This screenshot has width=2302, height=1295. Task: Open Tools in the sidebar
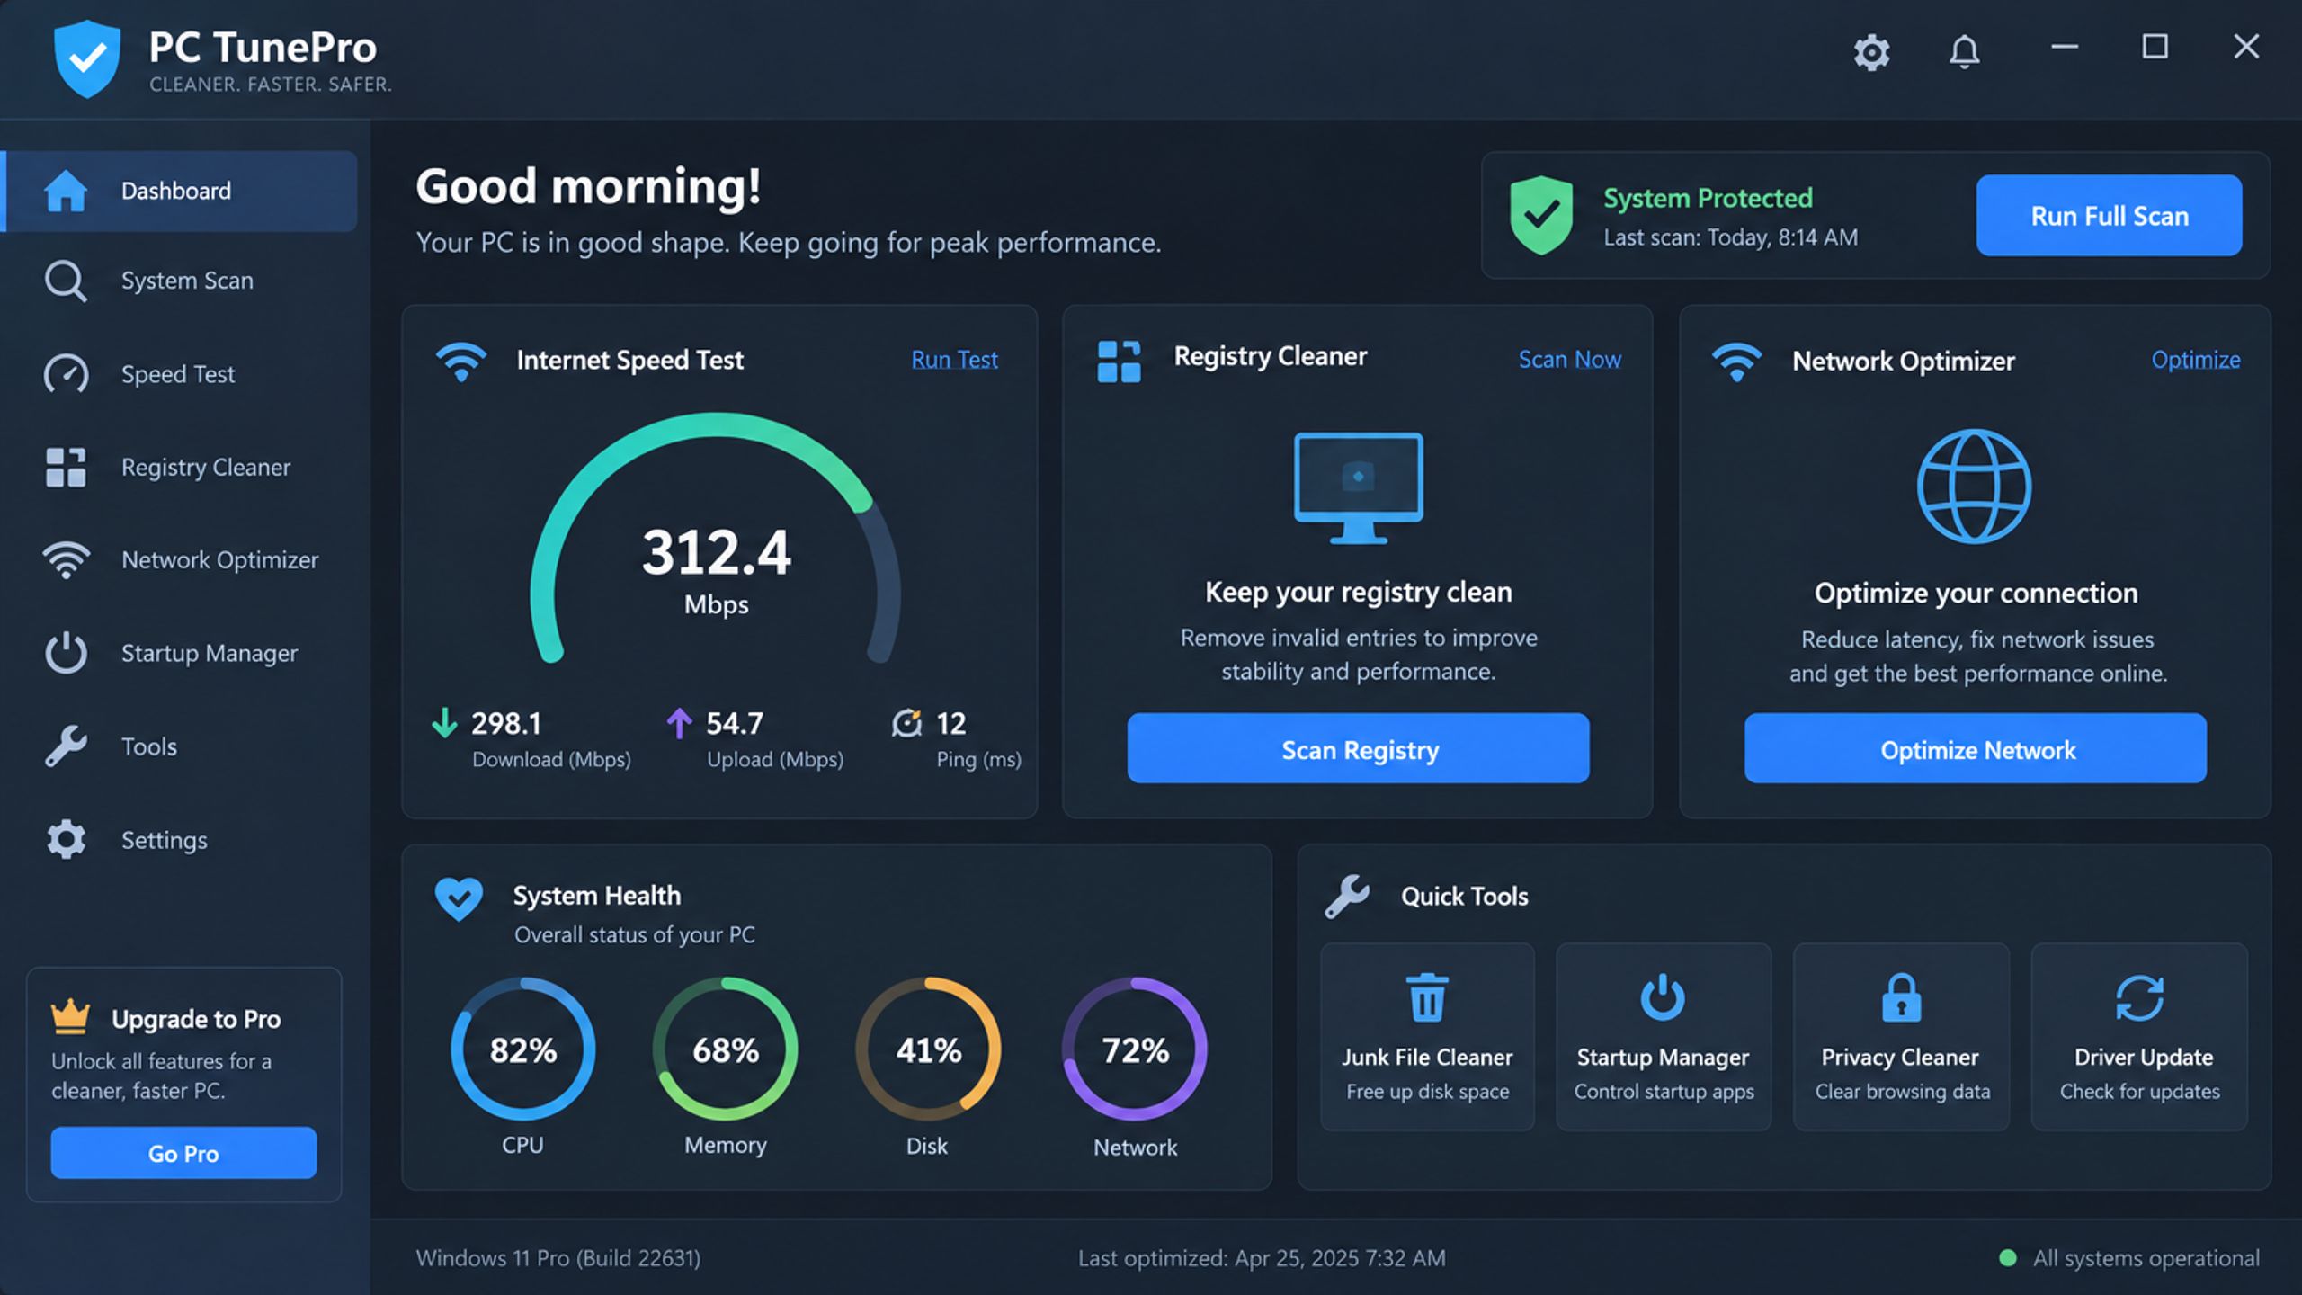tap(180, 746)
